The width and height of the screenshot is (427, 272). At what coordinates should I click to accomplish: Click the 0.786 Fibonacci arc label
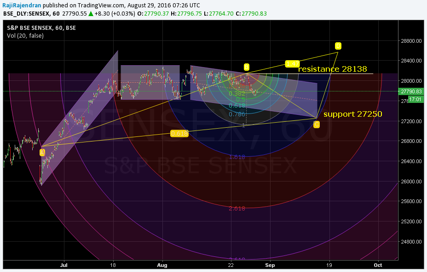click(237, 114)
